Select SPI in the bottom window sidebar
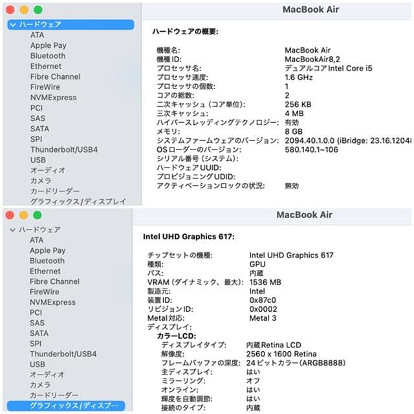This screenshot has width=414, height=414. click(36, 343)
